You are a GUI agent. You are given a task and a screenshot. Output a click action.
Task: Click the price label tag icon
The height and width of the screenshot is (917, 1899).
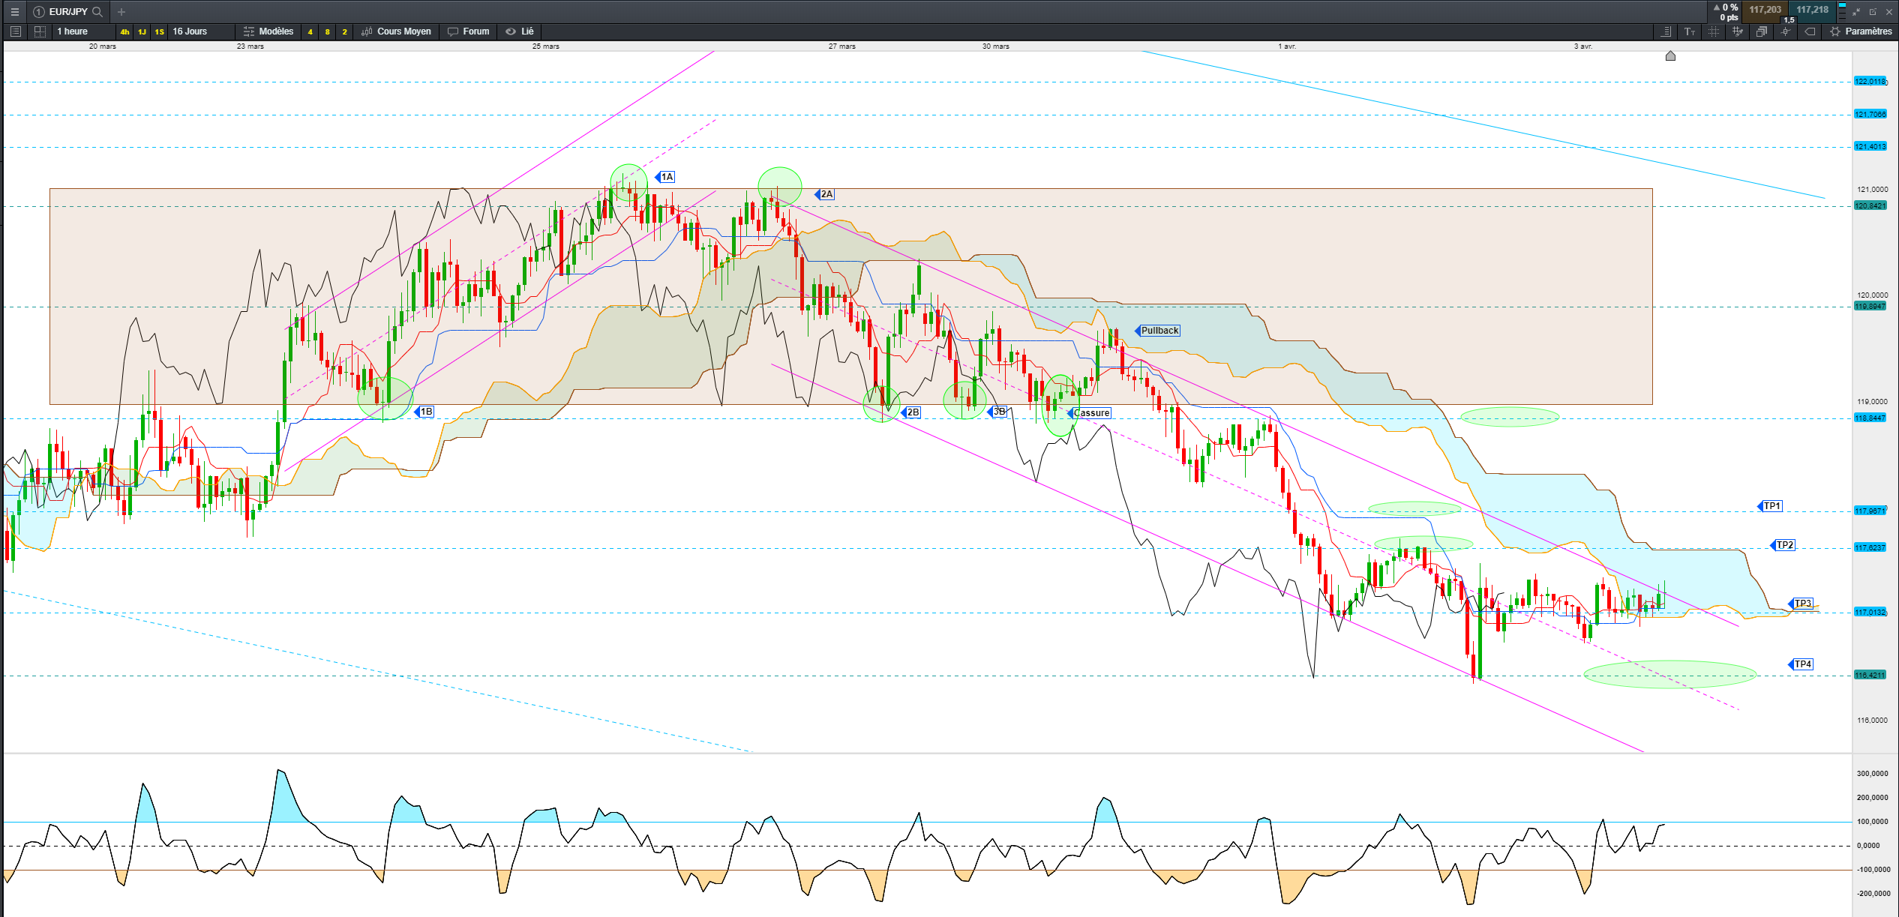(1810, 31)
